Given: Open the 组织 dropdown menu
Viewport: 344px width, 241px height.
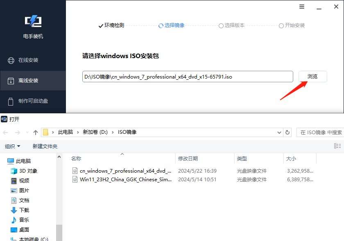Looking at the screenshot, I should coord(12,146).
